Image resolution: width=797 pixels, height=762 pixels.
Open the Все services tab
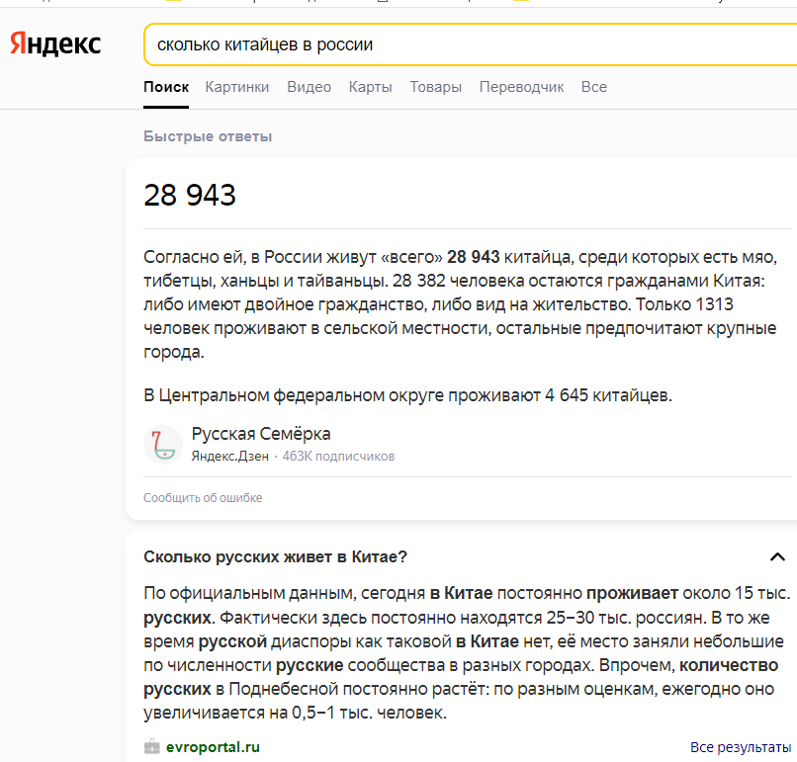(593, 87)
